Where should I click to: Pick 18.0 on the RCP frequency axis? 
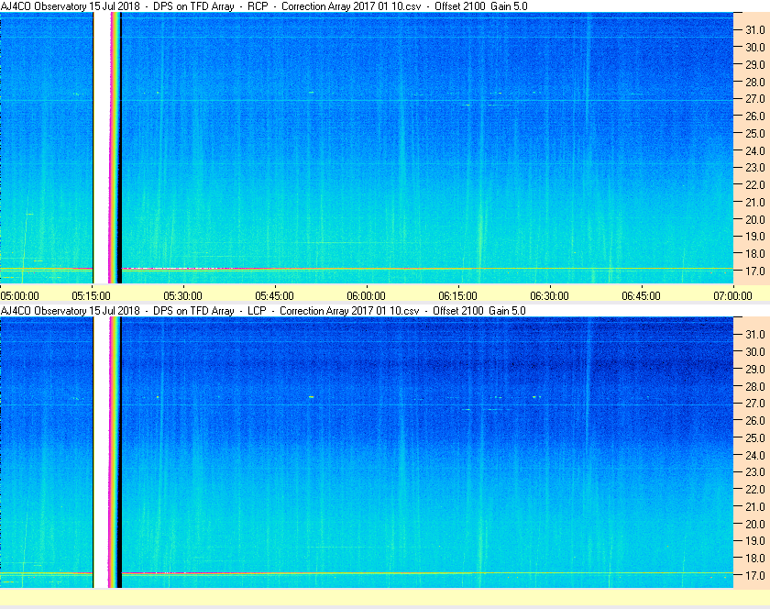tap(755, 254)
